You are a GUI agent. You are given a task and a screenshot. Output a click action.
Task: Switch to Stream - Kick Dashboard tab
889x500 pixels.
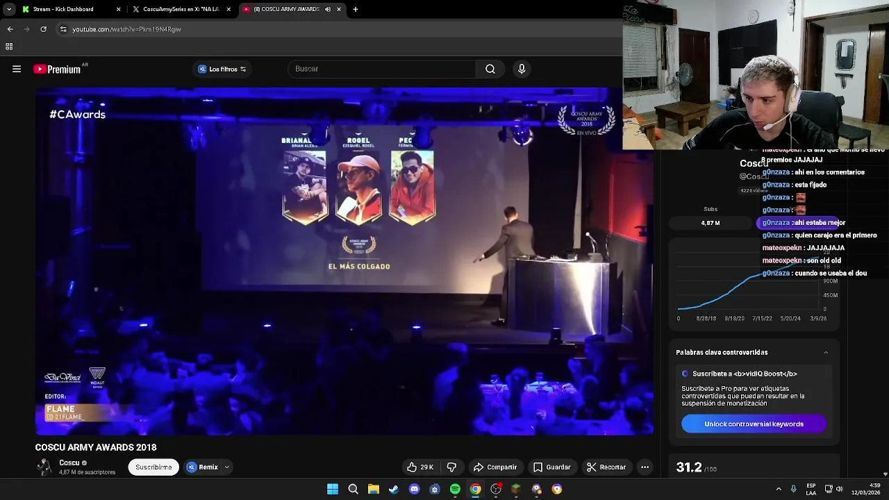pos(69,9)
